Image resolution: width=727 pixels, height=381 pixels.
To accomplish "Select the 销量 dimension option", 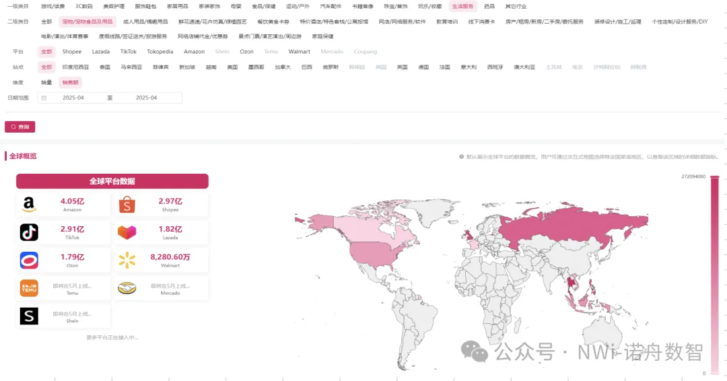I will pos(46,82).
